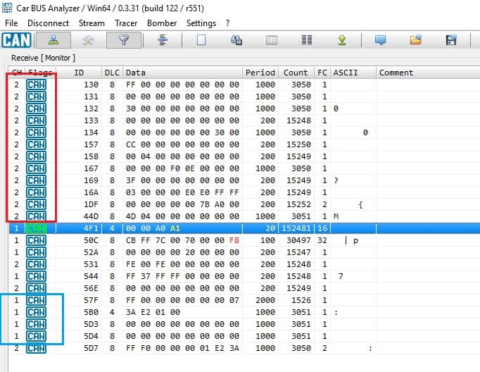Sort by the Count column header
The width and height of the screenshot is (480, 372).
coord(296,73)
